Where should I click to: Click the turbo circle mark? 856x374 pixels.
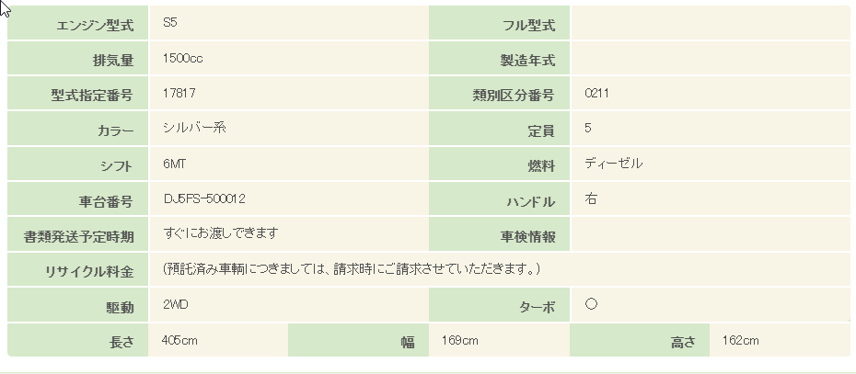click(x=592, y=303)
